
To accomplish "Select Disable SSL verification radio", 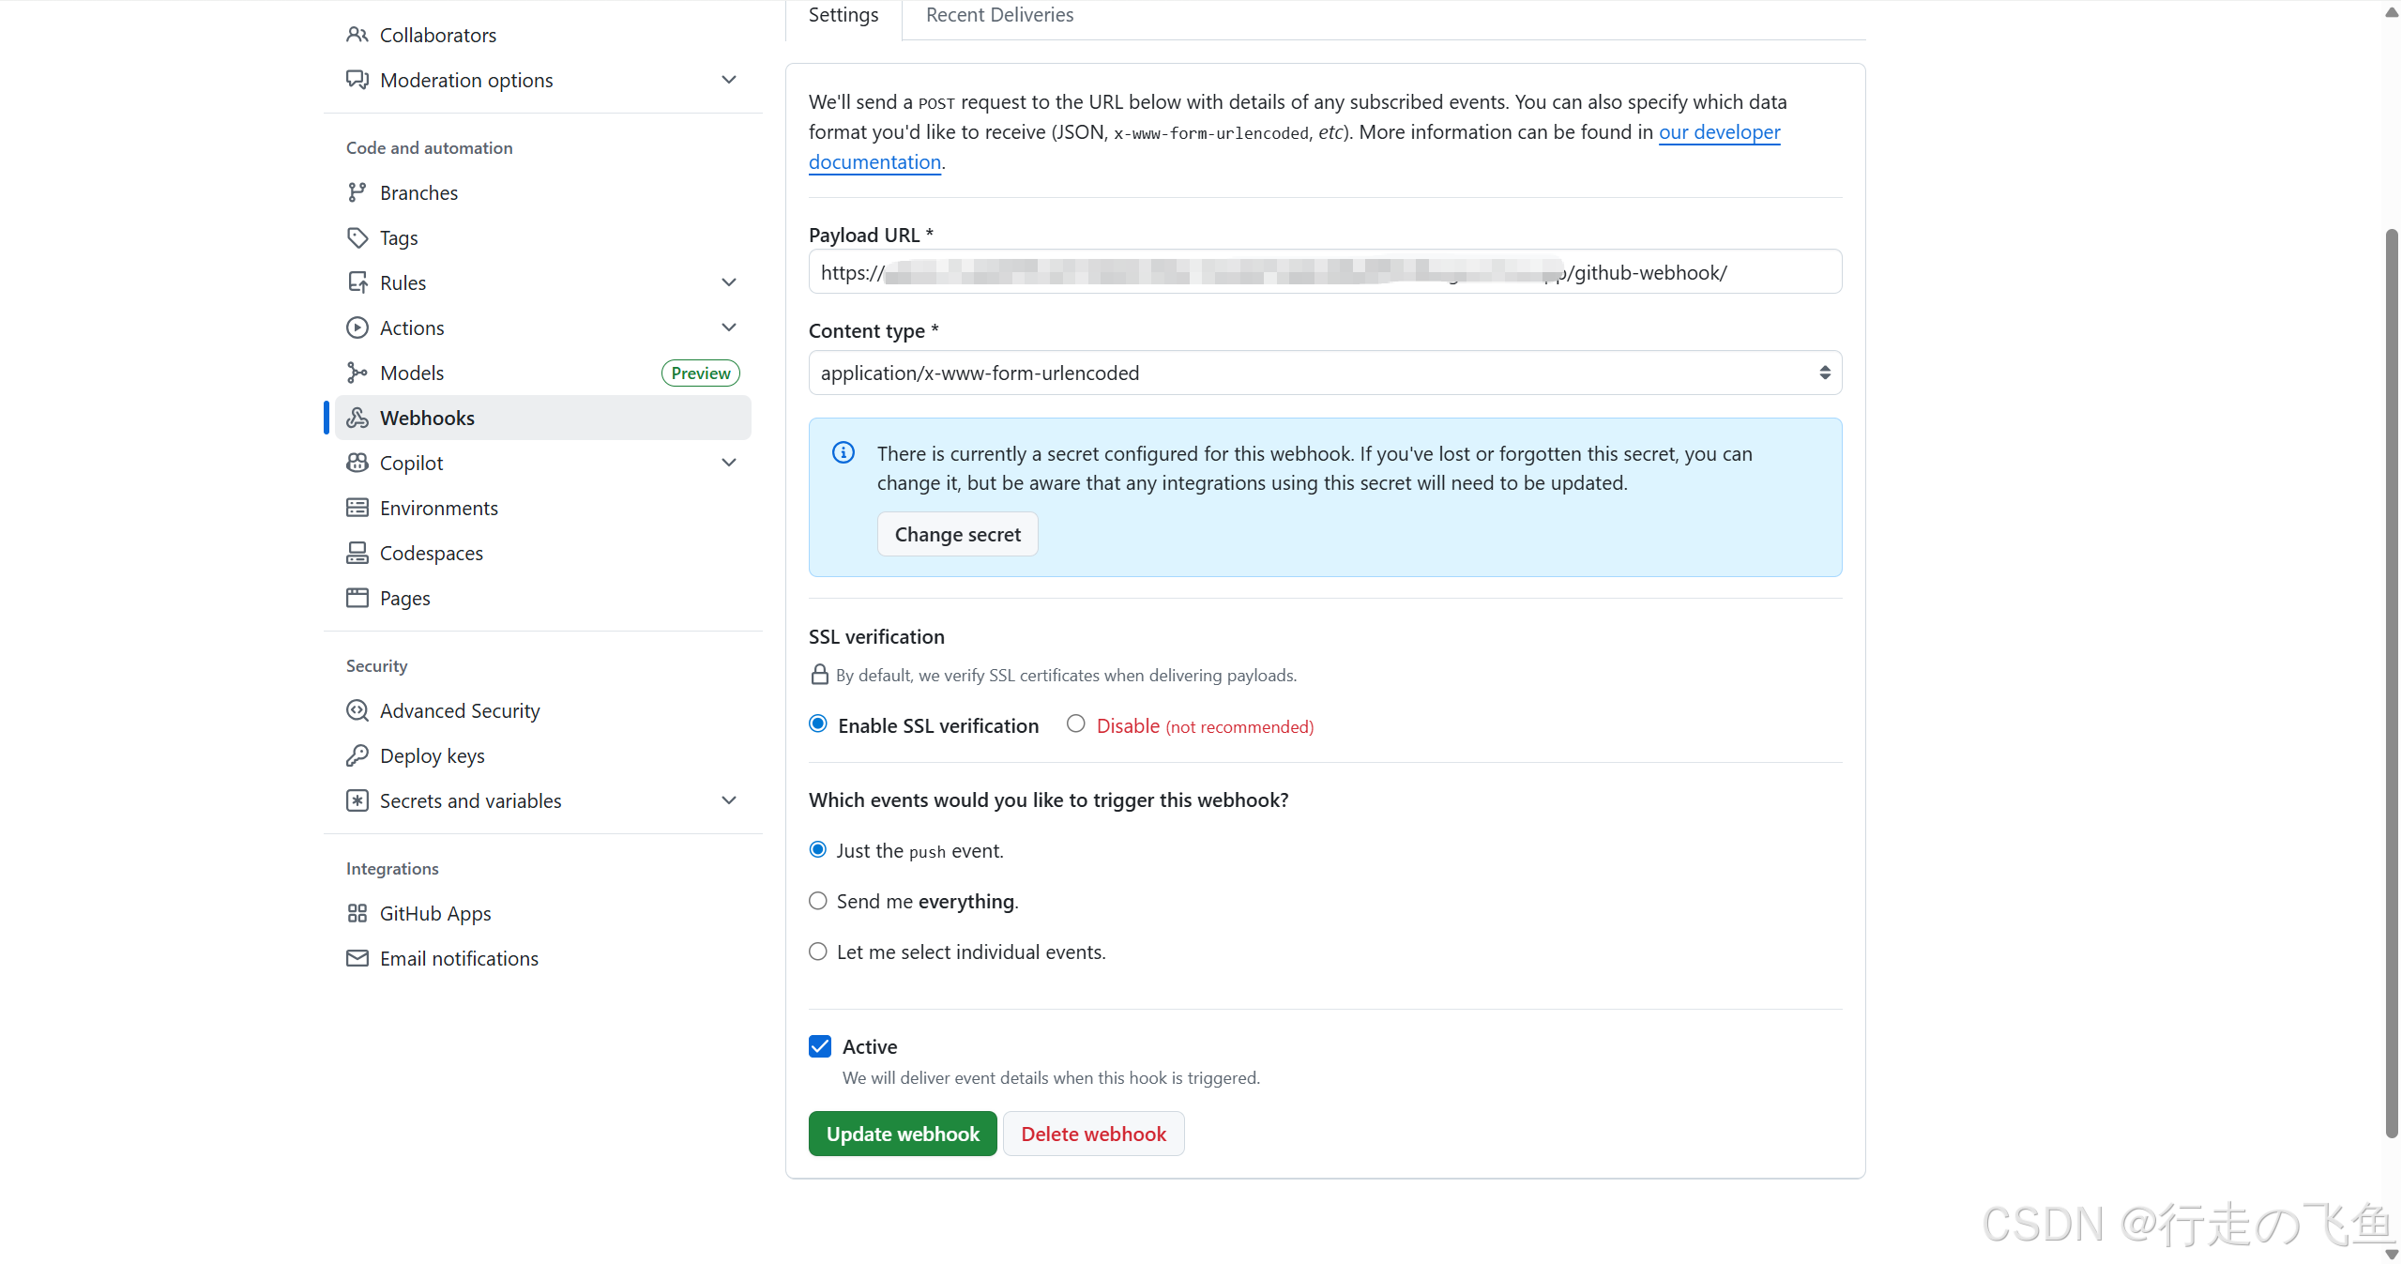I will pyautogui.click(x=1075, y=723).
